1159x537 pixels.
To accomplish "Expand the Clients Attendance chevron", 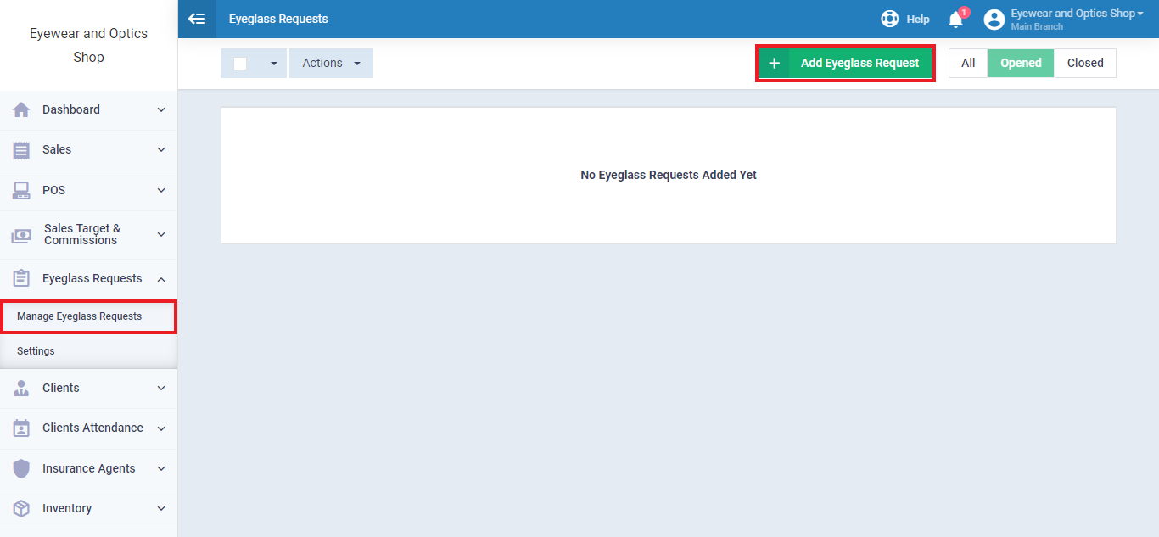I will pyautogui.click(x=161, y=428).
